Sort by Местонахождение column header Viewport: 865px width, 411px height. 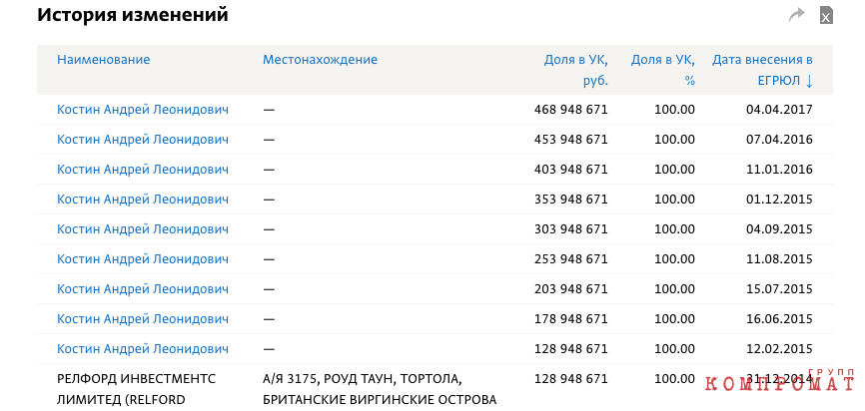point(320,60)
